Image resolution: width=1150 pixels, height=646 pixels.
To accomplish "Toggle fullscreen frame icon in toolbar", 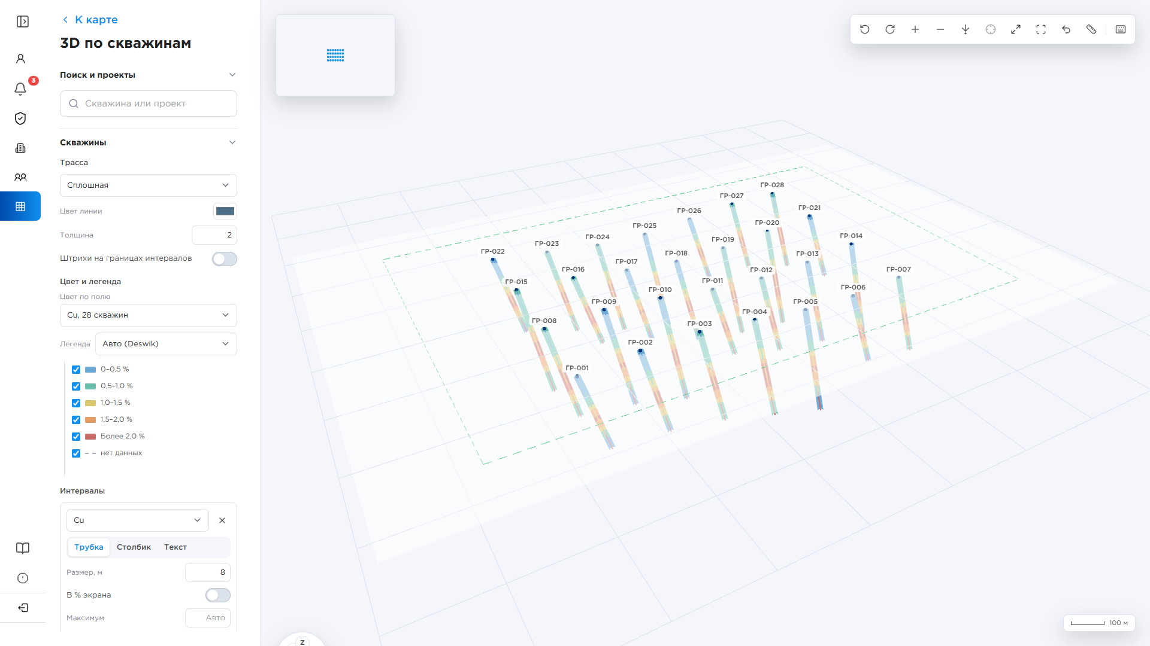I will coord(1041,29).
